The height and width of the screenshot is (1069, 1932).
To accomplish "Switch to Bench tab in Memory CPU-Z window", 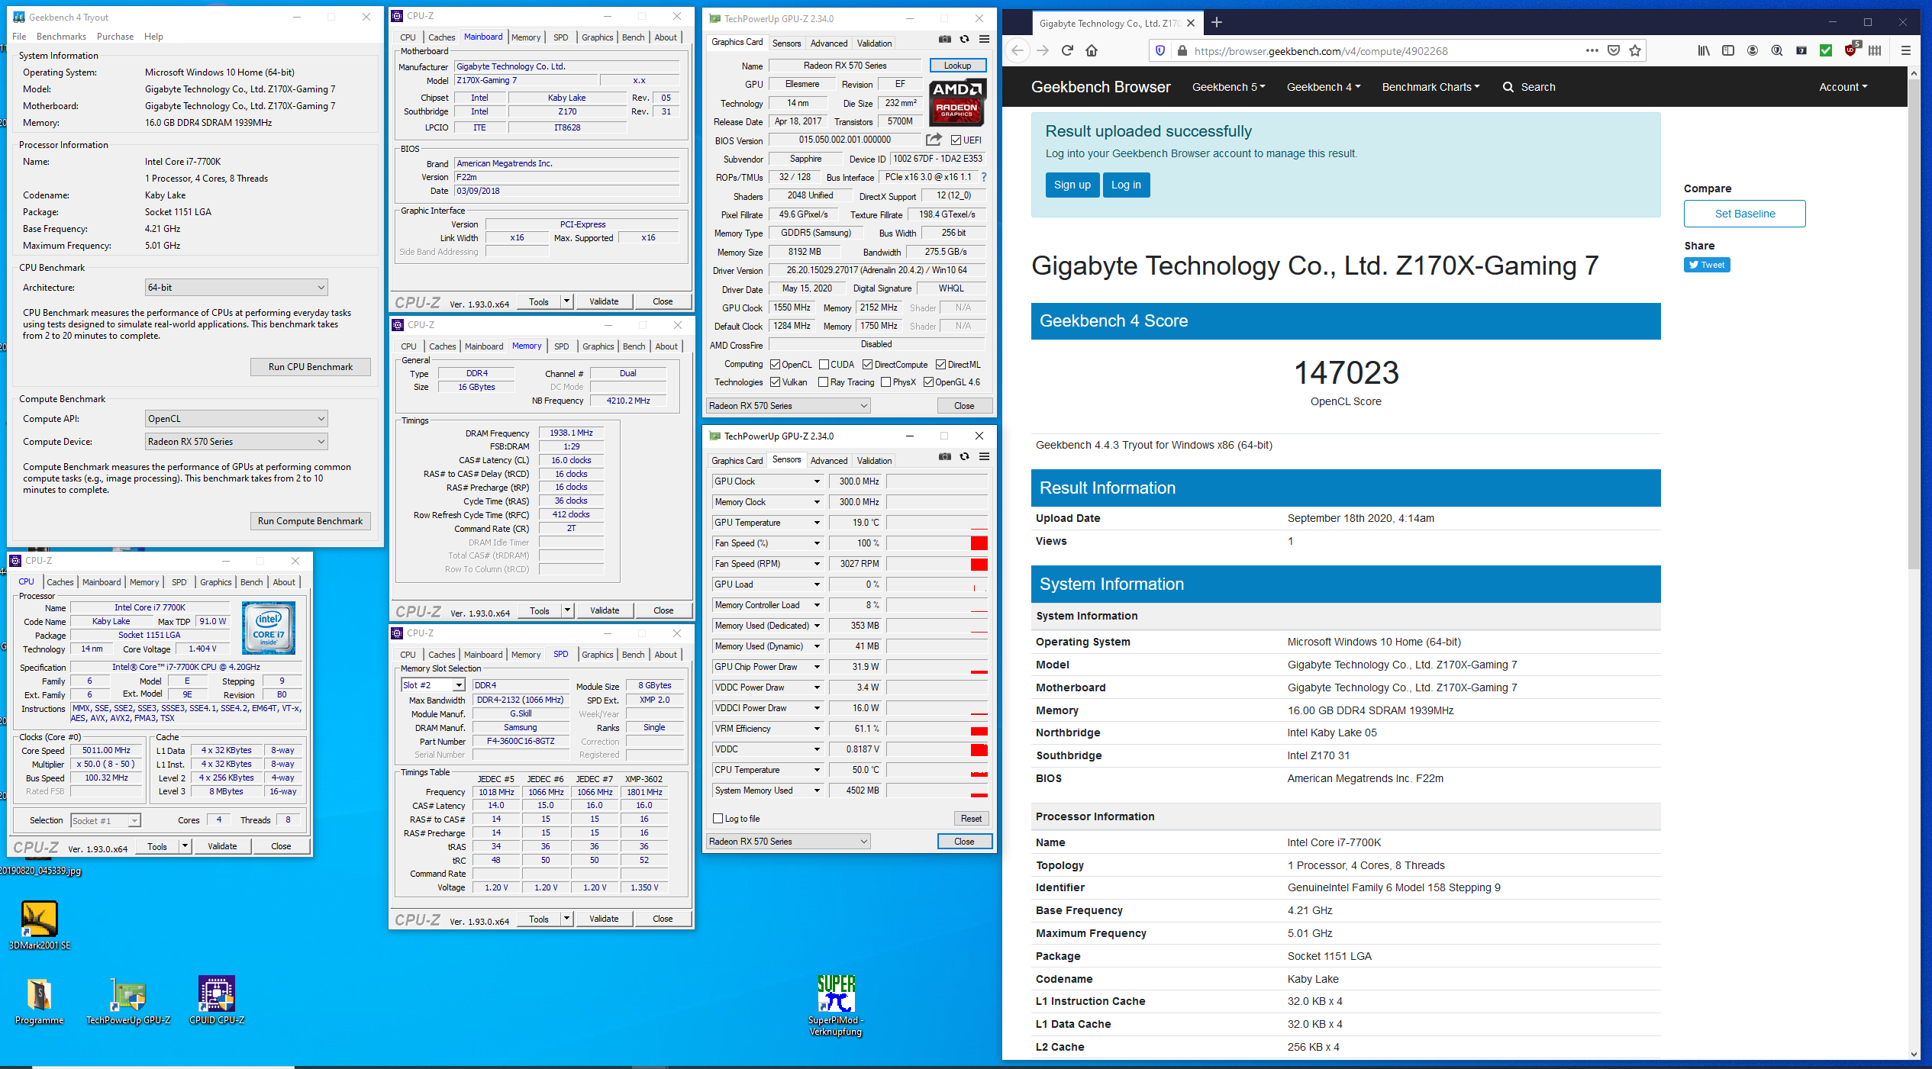I will click(634, 346).
